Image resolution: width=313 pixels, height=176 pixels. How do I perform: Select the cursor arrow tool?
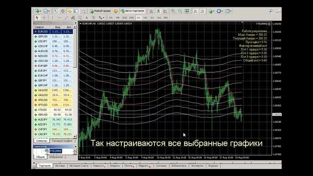point(37,18)
